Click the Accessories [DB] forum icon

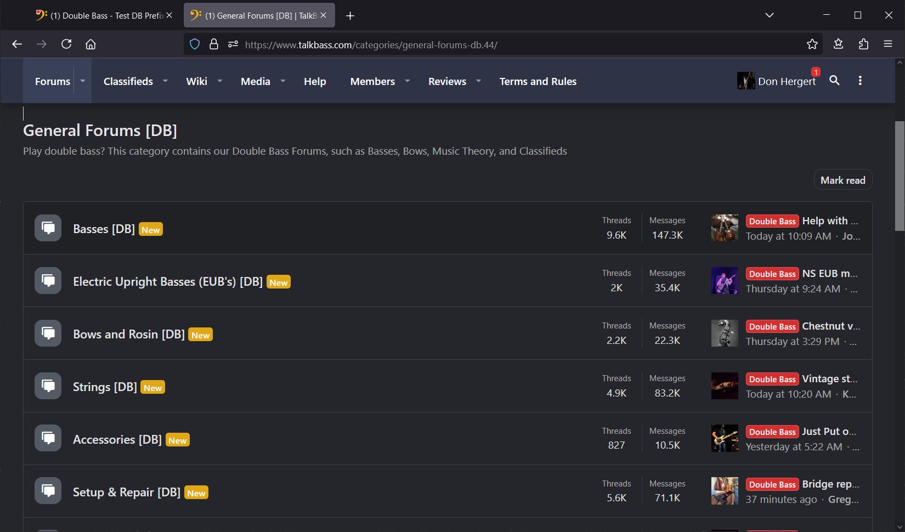point(48,438)
